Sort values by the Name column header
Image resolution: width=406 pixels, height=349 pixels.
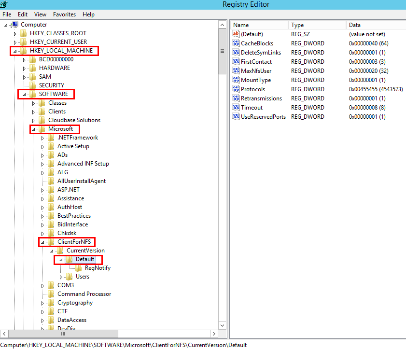pos(259,25)
